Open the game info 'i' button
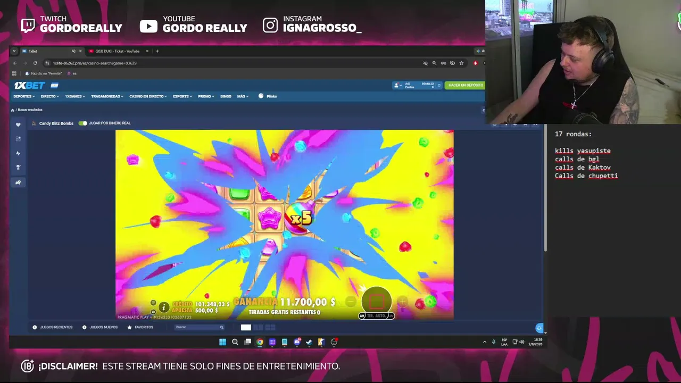This screenshot has width=681, height=383. tap(164, 307)
